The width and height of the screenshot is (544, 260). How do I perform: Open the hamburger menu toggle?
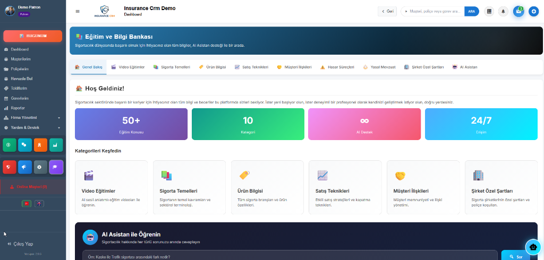[78, 12]
